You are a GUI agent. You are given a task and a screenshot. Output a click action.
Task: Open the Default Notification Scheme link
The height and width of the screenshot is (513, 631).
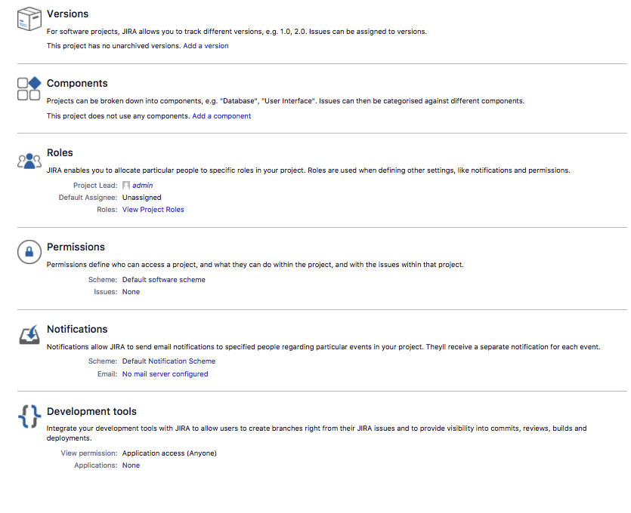(169, 361)
